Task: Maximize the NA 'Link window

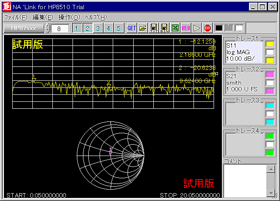Action: click(x=262, y=7)
